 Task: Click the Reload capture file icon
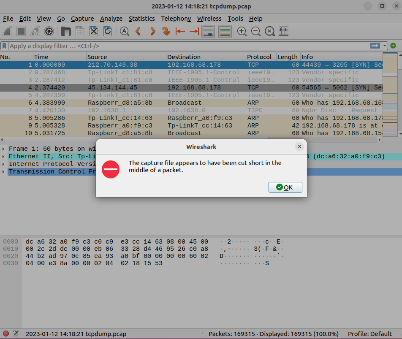(x=108, y=31)
